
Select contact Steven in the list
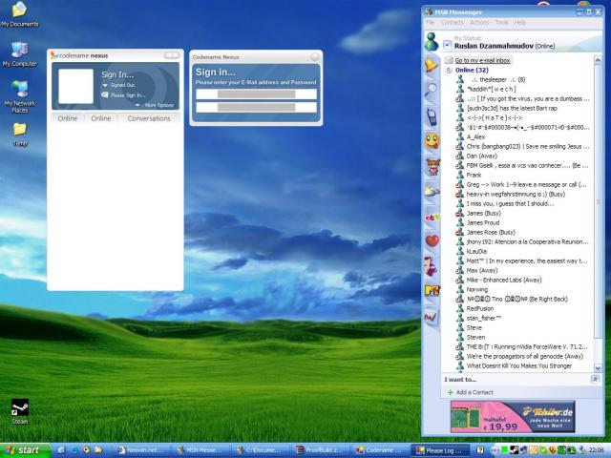475,337
